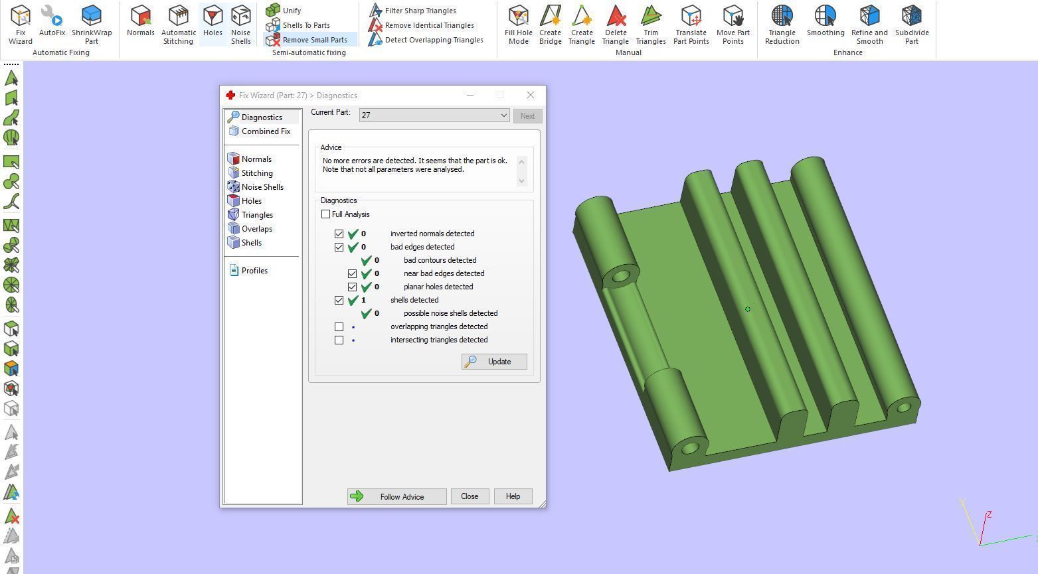Select Detect Overlapping Triangles
This screenshot has width=1038, height=574.
click(x=426, y=40)
